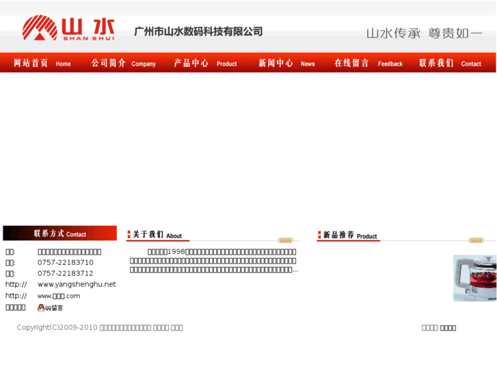Click the link at the footer's right end
Viewport: 497px width, 373px height.
(x=448, y=328)
